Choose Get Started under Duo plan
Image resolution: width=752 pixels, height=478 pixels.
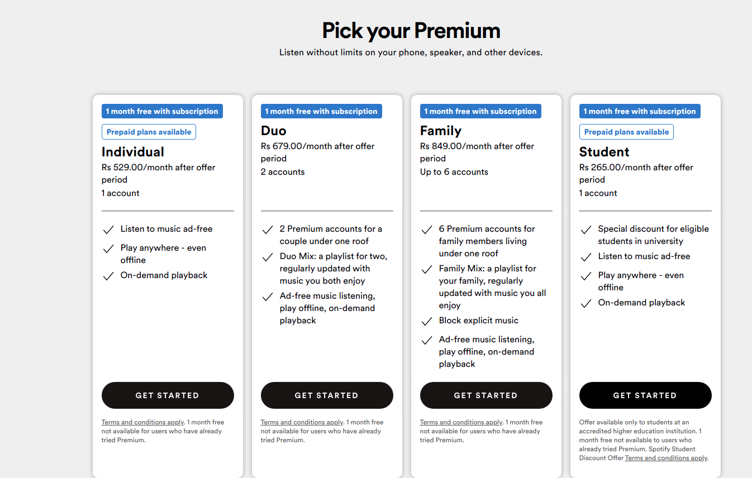[x=327, y=395]
